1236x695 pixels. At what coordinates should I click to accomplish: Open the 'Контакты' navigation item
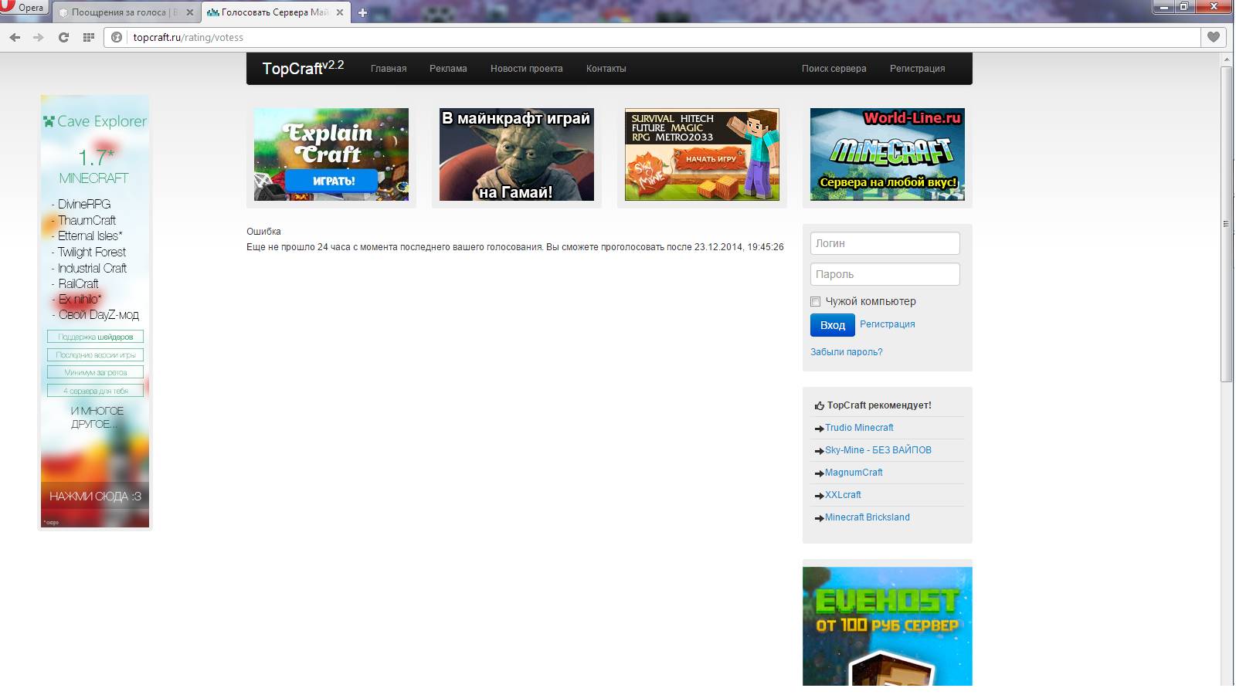[606, 69]
